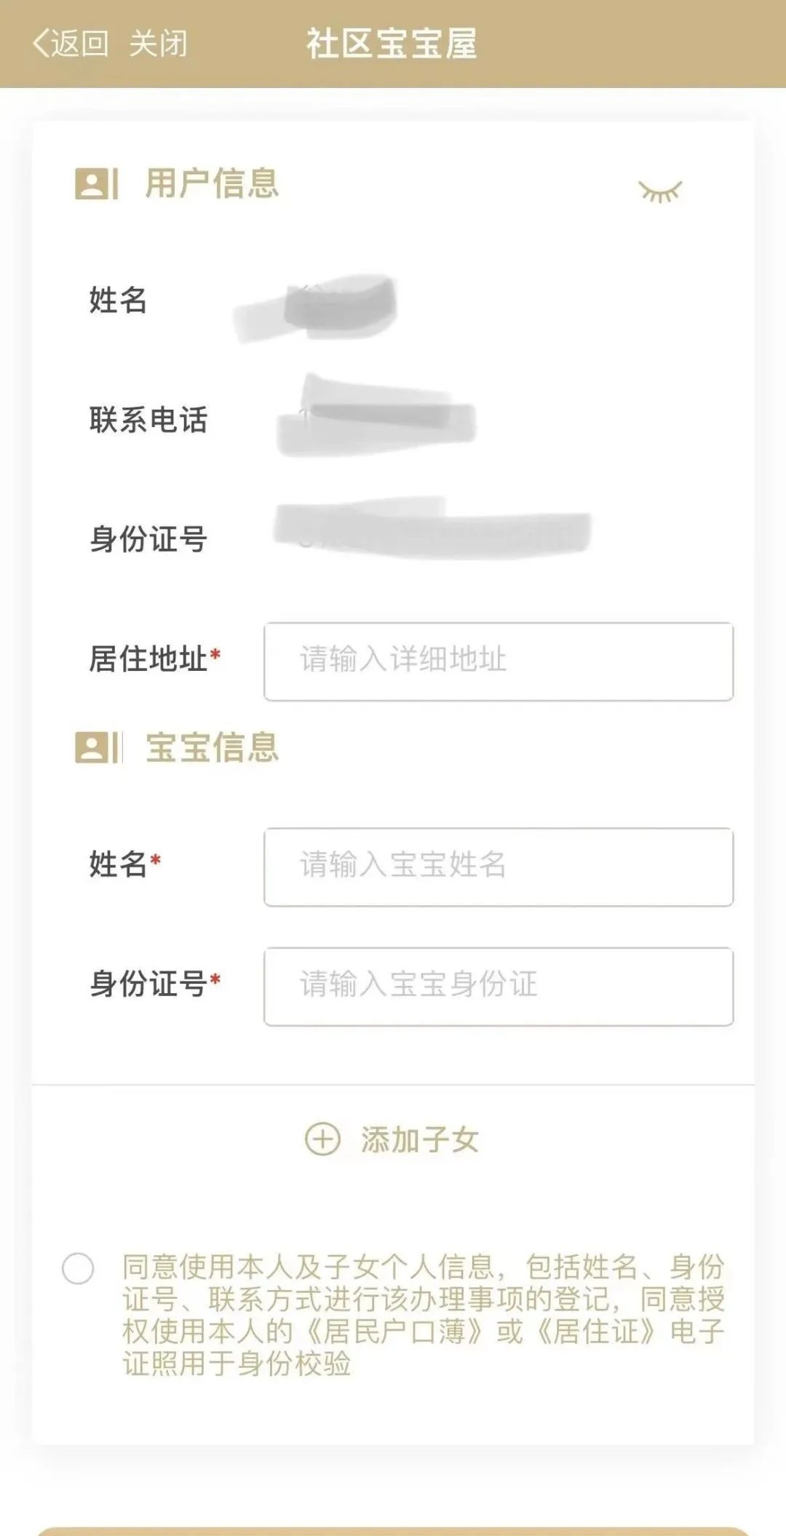Tap the 用户信息 section heading
The image size is (786, 1536).
coord(212,183)
